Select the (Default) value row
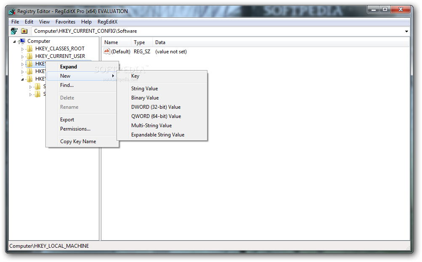 click(x=121, y=52)
